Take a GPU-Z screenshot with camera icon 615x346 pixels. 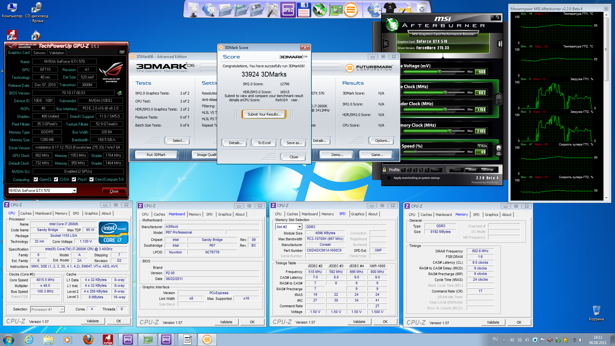122,52
